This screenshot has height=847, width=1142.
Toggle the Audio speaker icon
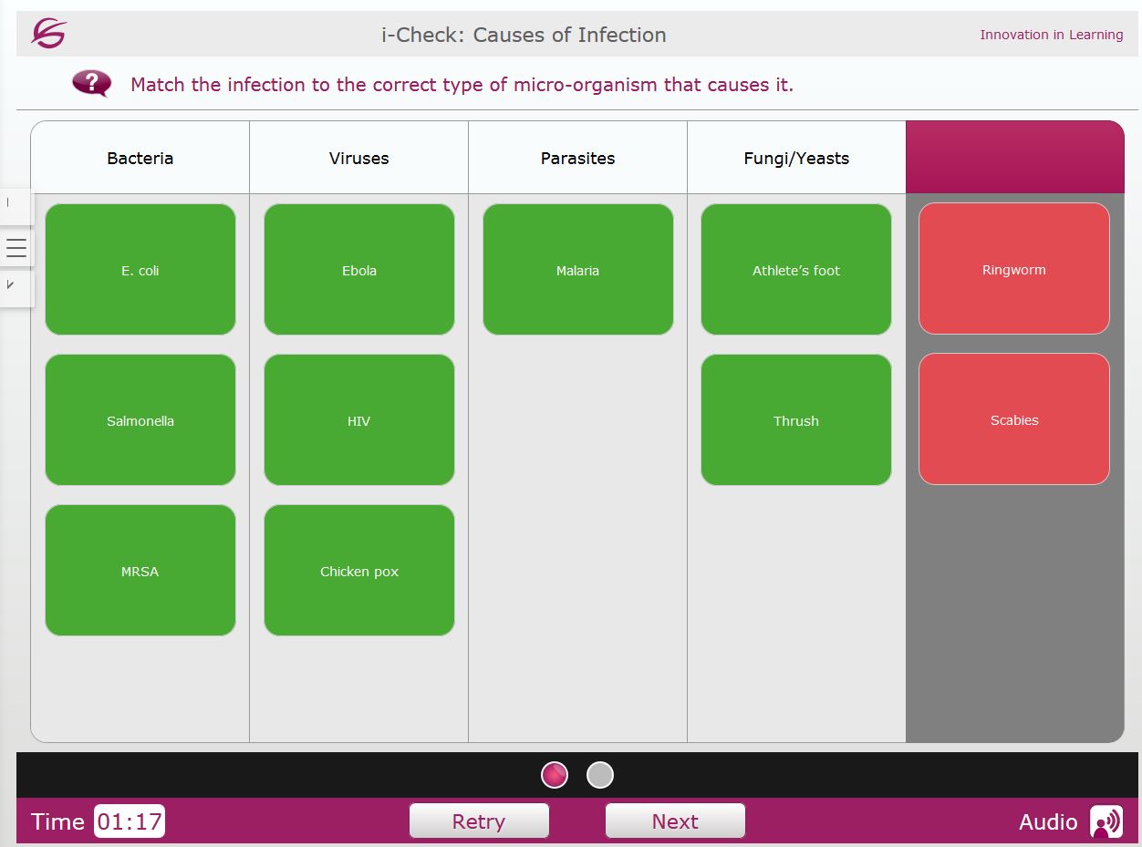point(1106,821)
